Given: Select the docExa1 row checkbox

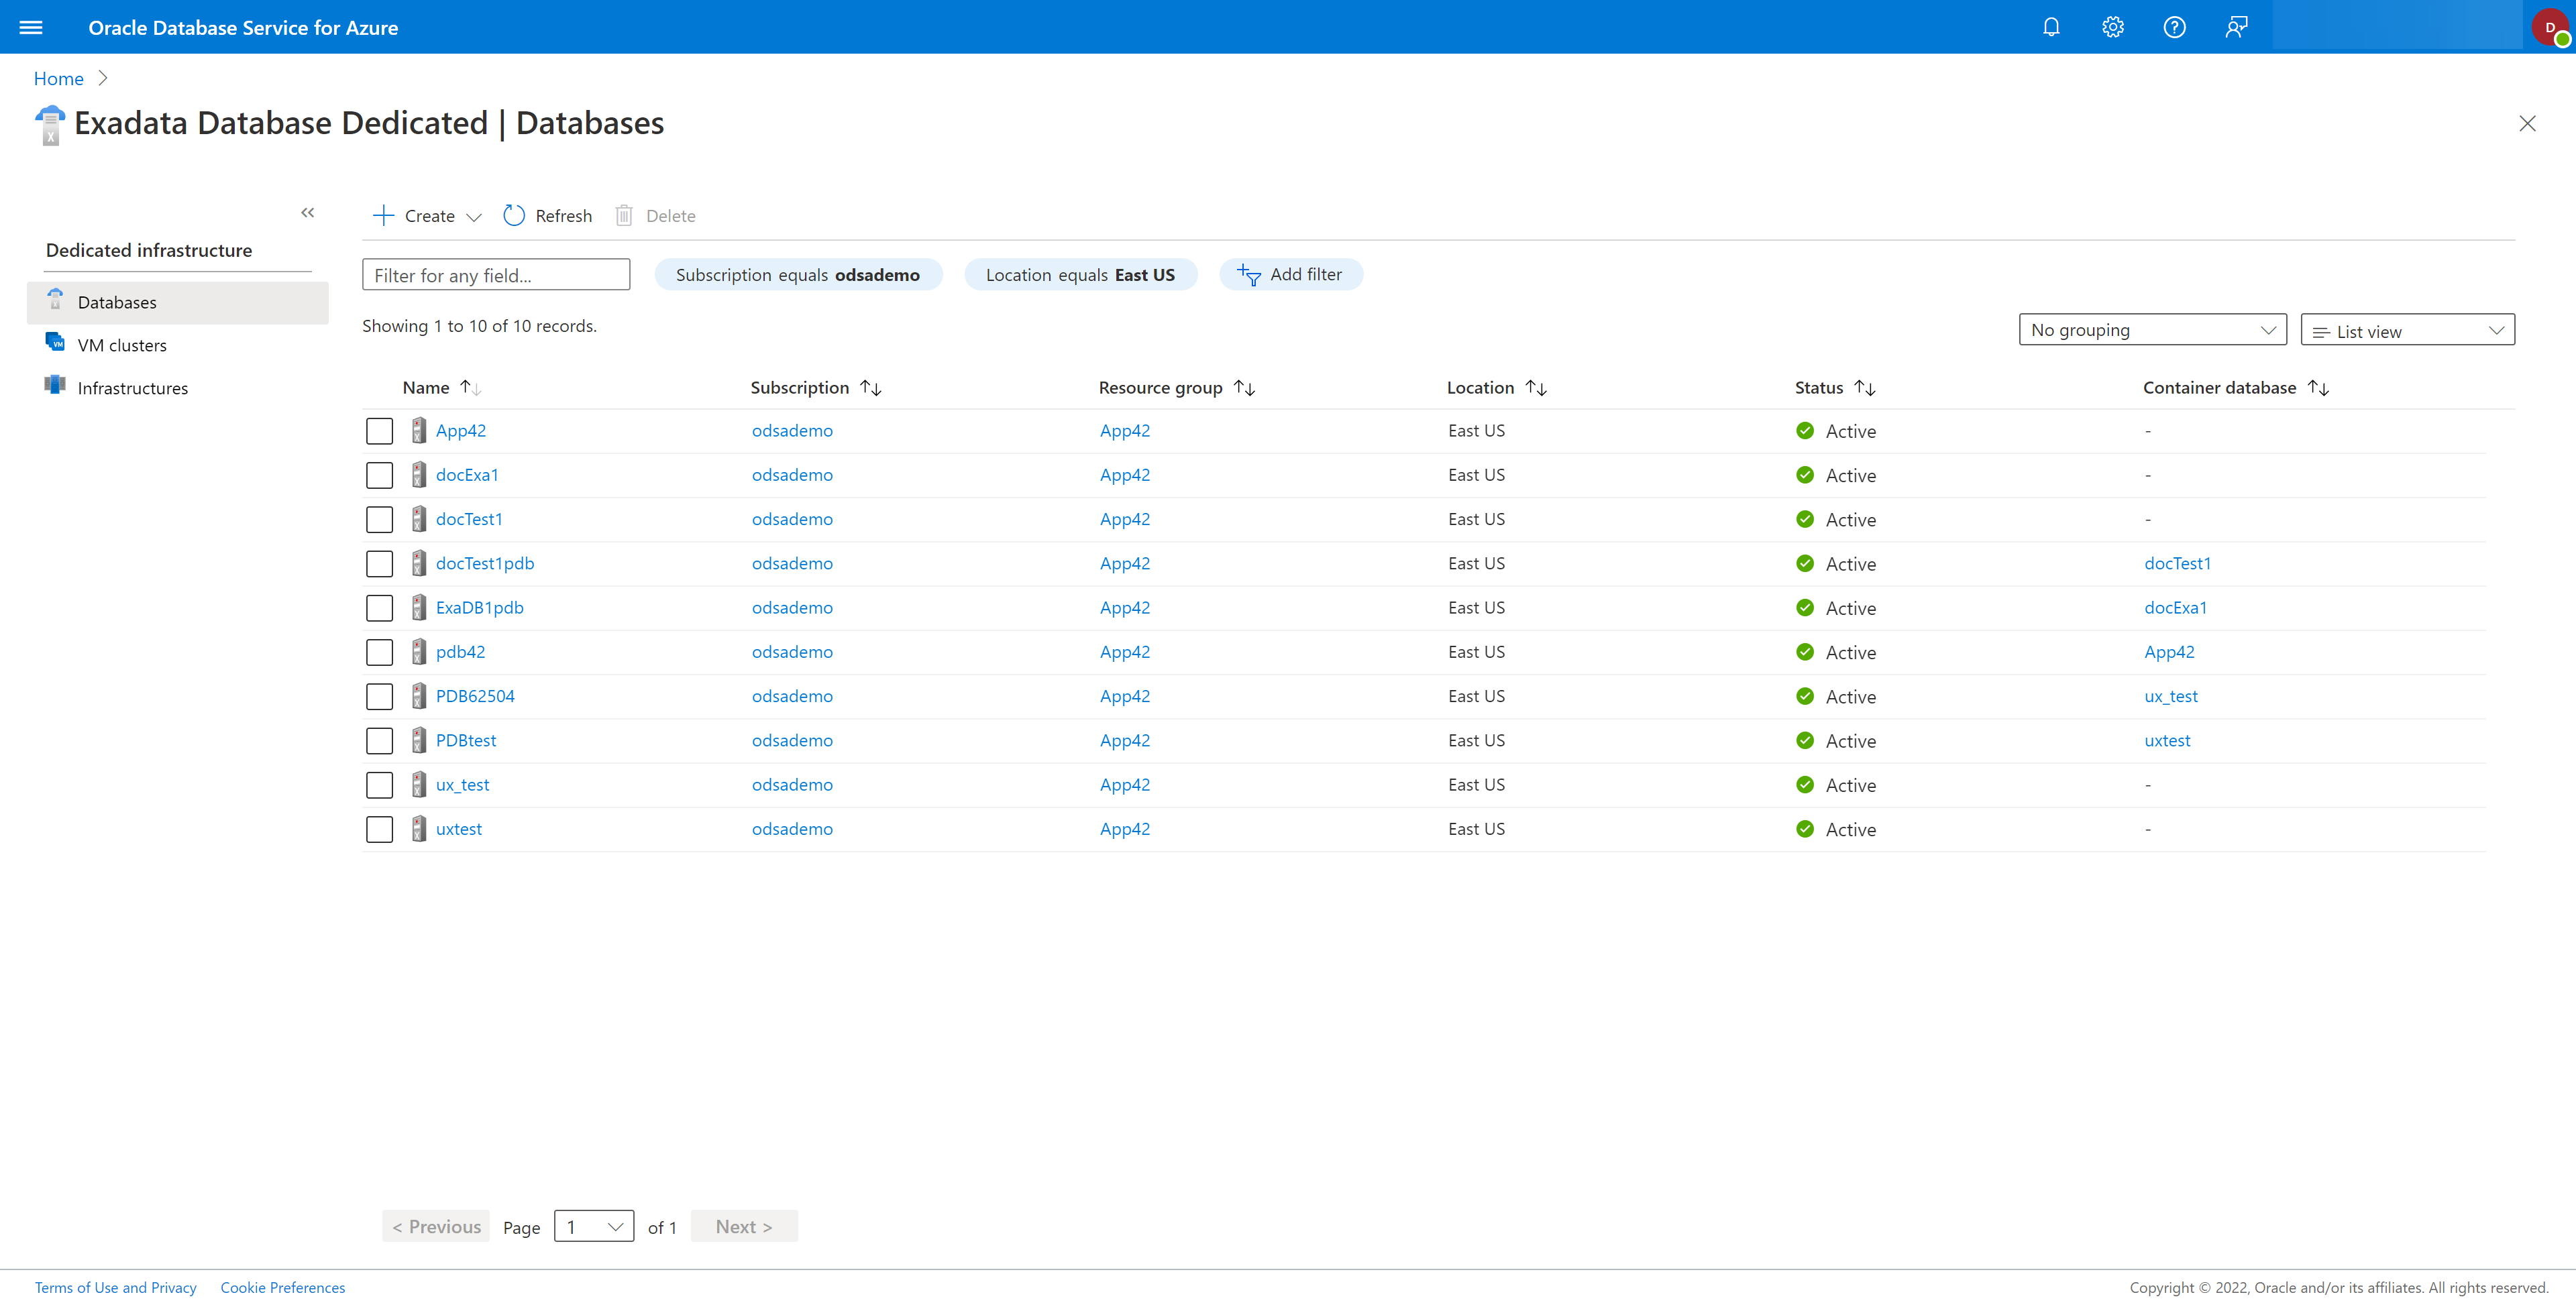Looking at the screenshot, I should point(379,475).
